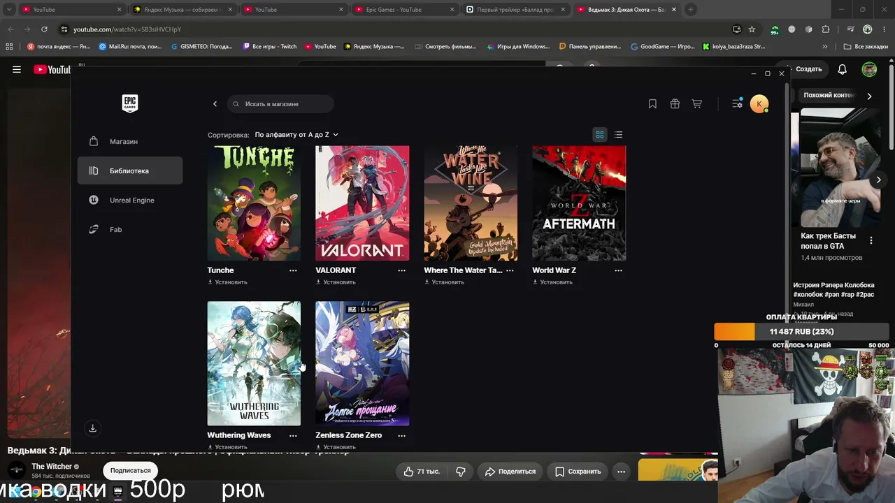Select Библиотека in Epic sidebar
The width and height of the screenshot is (895, 503).
pyautogui.click(x=130, y=171)
